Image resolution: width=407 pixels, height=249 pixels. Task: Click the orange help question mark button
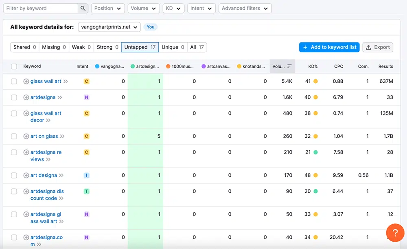(x=395, y=233)
